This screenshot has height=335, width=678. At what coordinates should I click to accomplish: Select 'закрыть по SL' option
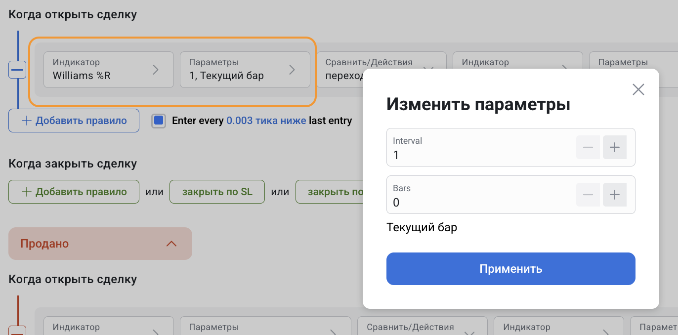pos(217,192)
